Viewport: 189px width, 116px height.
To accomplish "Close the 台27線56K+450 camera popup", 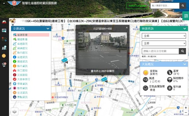I will coord(127,28).
